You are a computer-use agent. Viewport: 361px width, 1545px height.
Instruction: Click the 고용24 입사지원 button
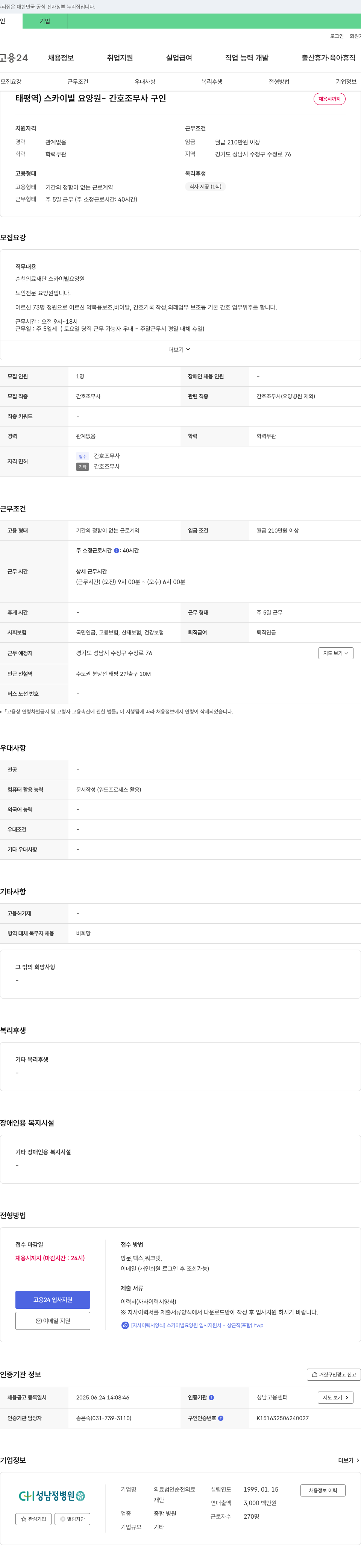(x=53, y=1300)
